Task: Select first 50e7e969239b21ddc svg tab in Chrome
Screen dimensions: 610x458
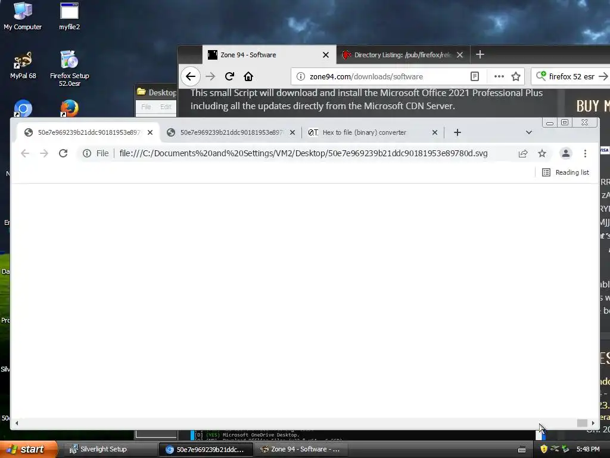Action: click(88, 132)
